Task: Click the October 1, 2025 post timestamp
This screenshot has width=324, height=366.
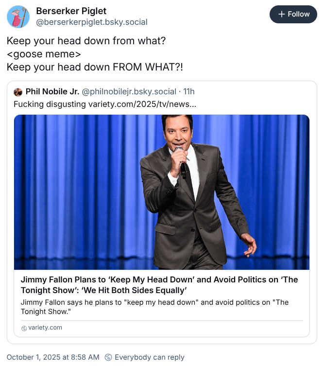Action: pos(53,357)
